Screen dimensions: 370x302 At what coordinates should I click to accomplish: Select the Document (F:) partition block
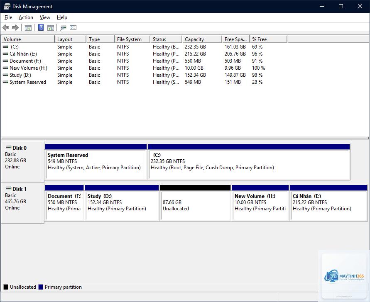[x=64, y=203]
